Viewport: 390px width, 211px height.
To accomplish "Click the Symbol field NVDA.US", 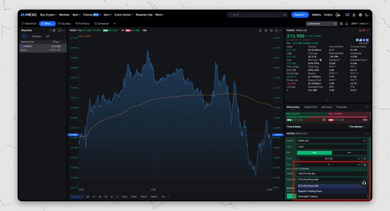I will pos(331,141).
